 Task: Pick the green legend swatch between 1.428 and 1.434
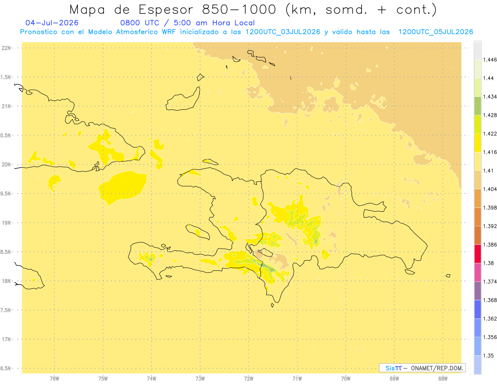click(478, 106)
